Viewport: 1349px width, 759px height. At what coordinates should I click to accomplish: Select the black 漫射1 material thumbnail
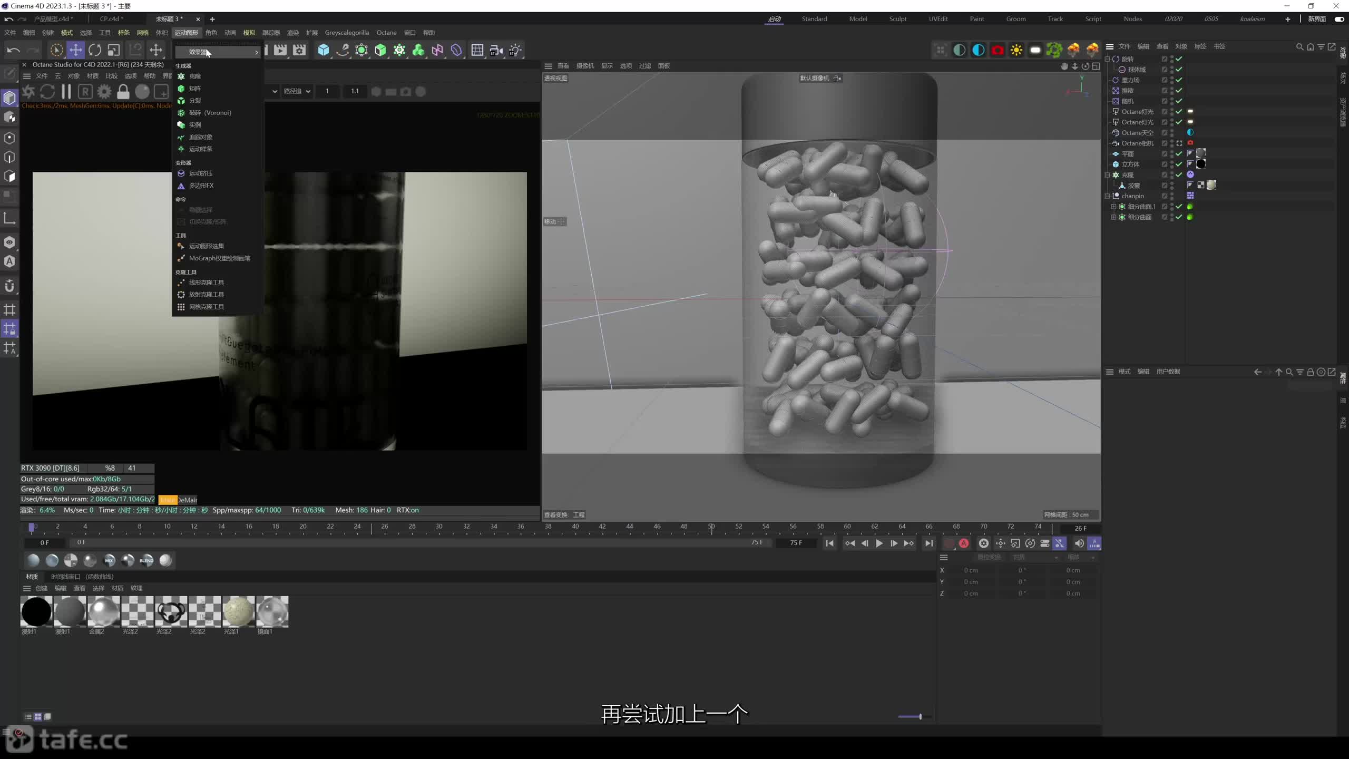[36, 612]
